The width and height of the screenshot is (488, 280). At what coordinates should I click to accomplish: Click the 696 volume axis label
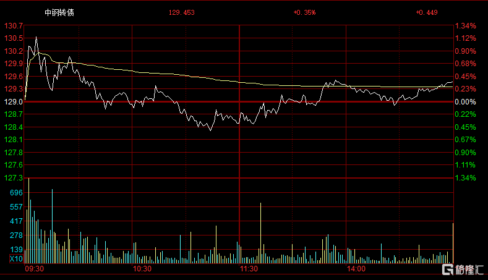pyautogui.click(x=16, y=193)
